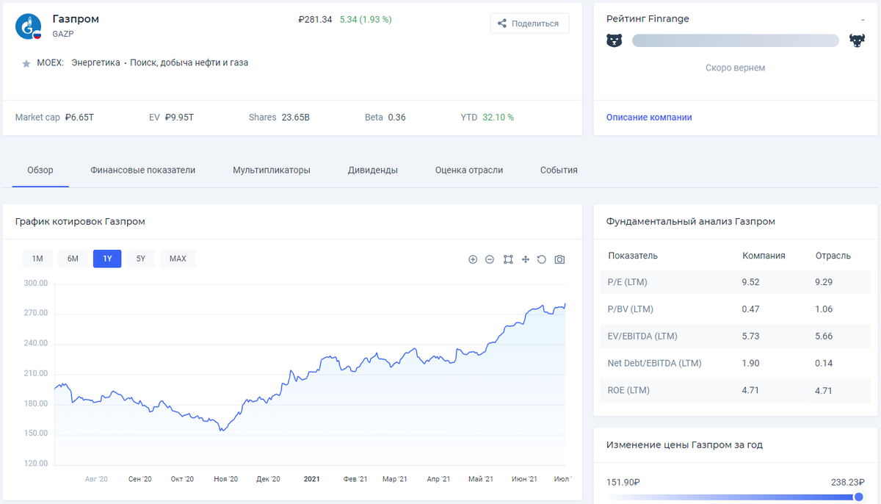The image size is (881, 504).
Task: Click the GAZP ticker text
Action: (63, 34)
